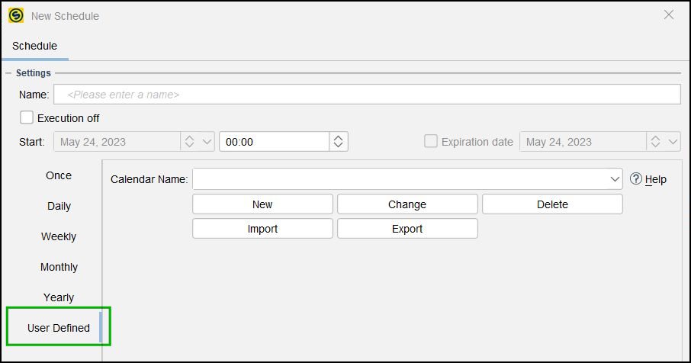The width and height of the screenshot is (691, 363).
Task: Click the Start time 00:00 field
Action: pyautogui.click(x=274, y=141)
